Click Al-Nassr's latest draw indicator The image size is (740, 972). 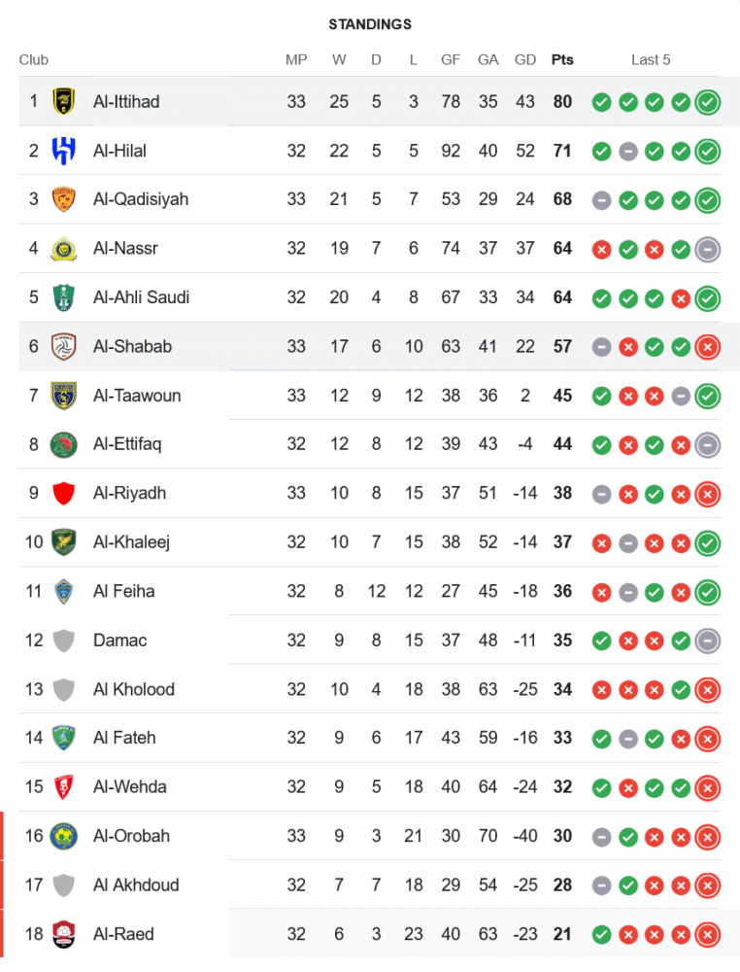[x=708, y=248]
